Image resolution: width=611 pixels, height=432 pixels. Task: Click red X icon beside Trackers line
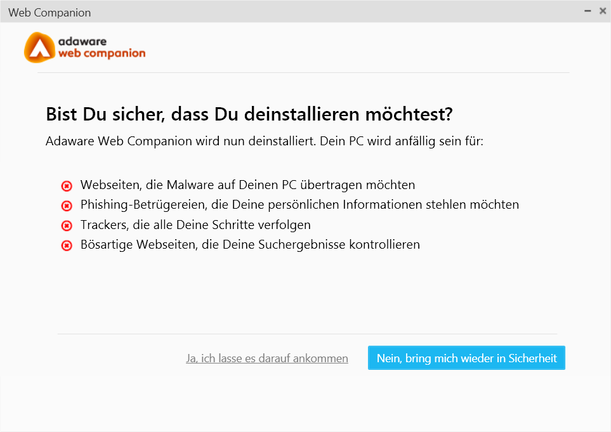pos(67,226)
